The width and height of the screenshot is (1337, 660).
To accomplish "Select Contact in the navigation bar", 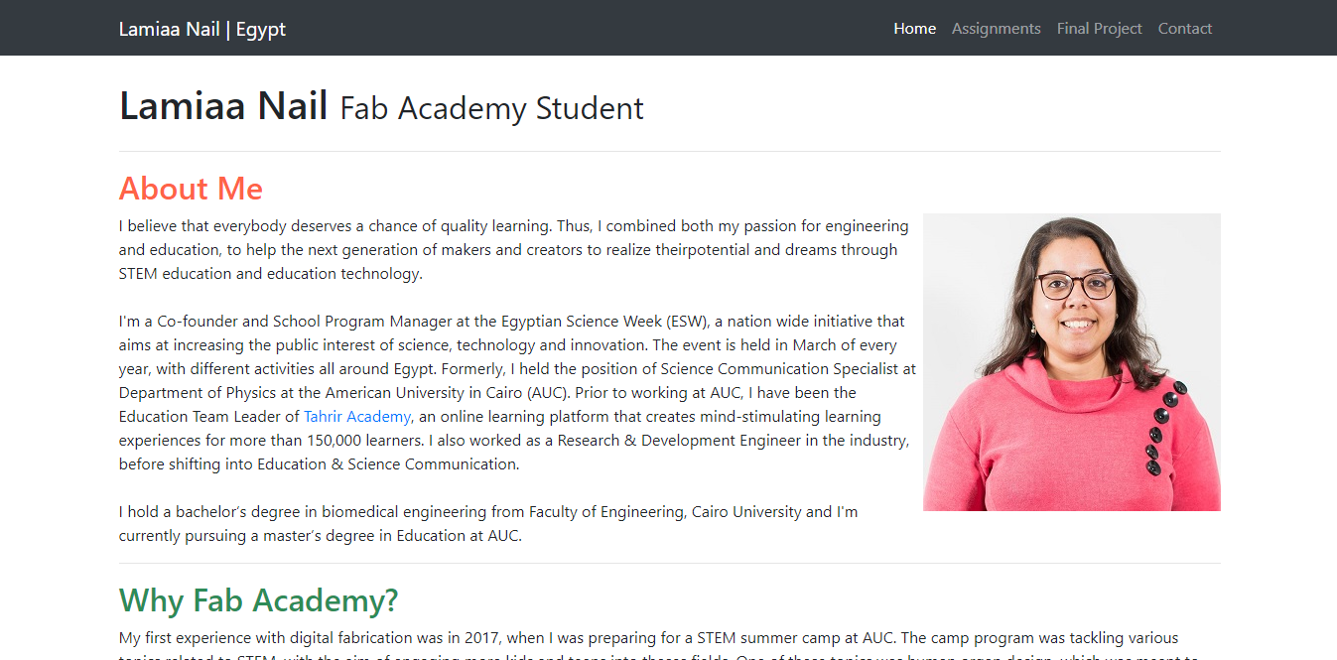I will (1184, 29).
